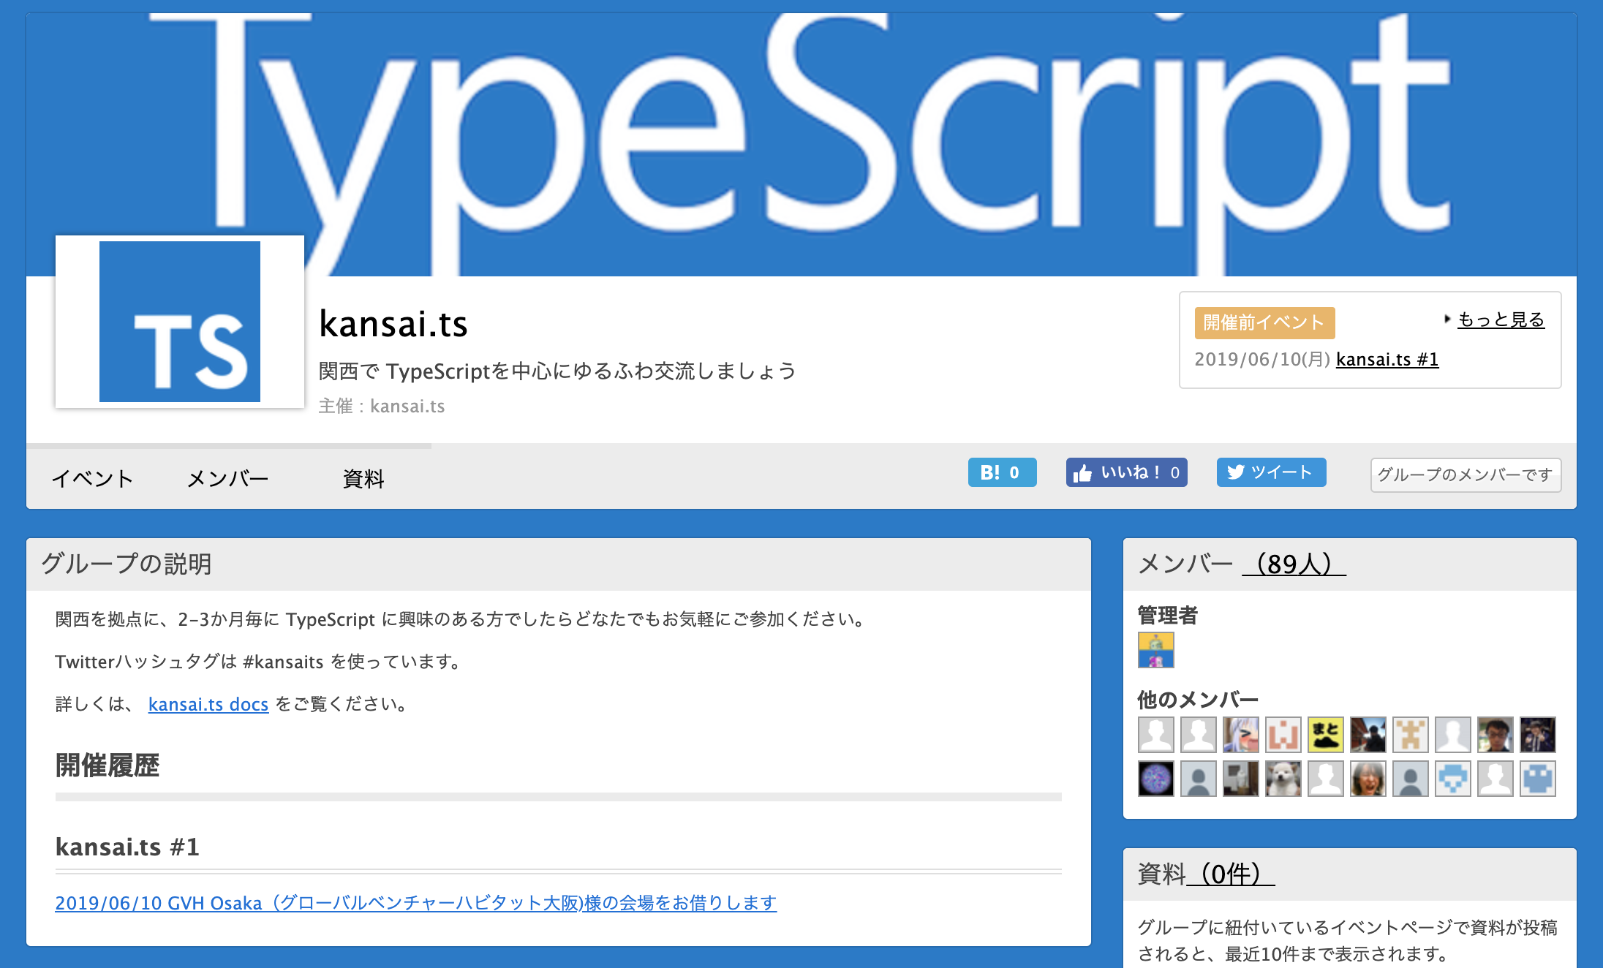Click the orange pixel-art W member avatar
1603x968 pixels.
click(x=1283, y=735)
